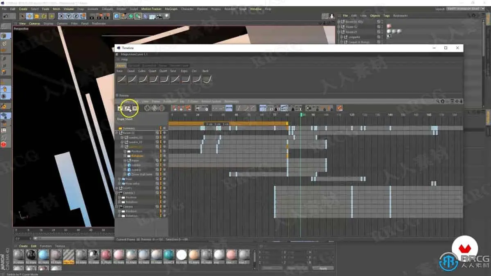Screen dimensions: 491x276
Task: Click the green playhead marker in ruler
Action: [301, 115]
